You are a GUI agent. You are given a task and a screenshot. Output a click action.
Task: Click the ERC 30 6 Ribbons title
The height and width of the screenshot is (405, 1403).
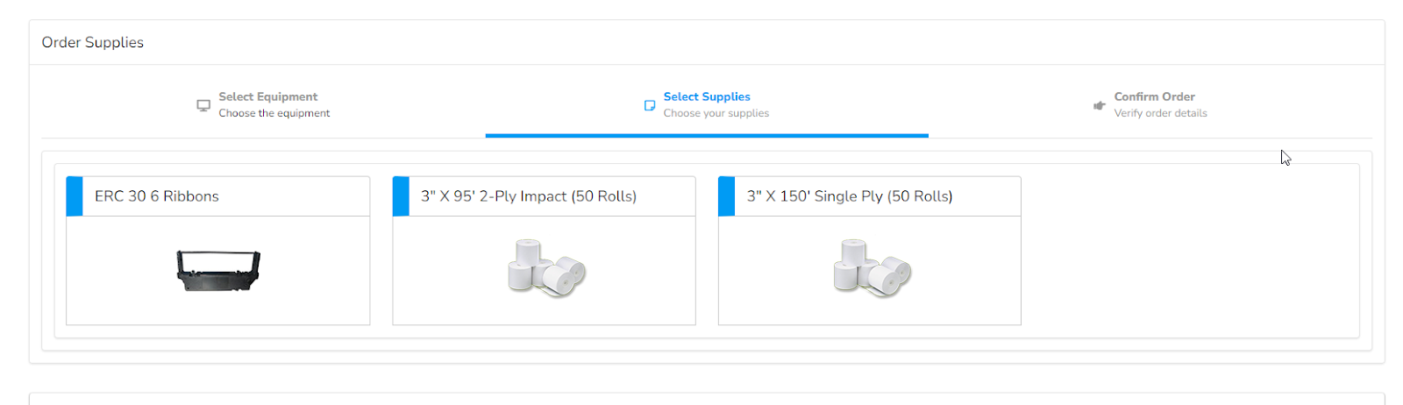pos(157,196)
